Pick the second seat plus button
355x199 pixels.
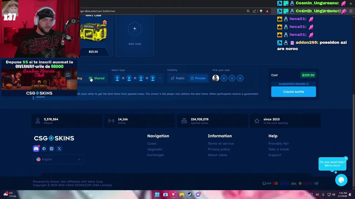[x=224, y=78]
